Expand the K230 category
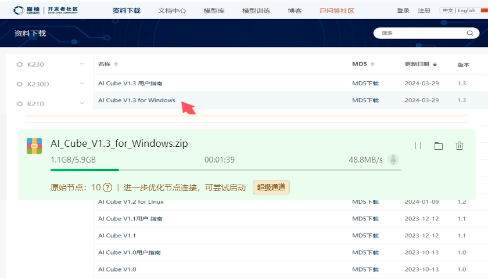Image resolution: width=488 pixels, height=278 pixels. pos(81,64)
